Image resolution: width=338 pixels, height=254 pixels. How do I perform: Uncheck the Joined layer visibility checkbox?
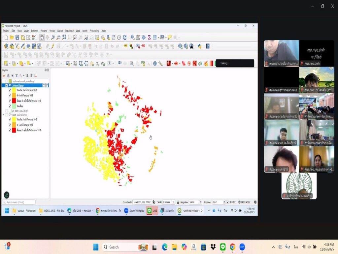click(7, 85)
